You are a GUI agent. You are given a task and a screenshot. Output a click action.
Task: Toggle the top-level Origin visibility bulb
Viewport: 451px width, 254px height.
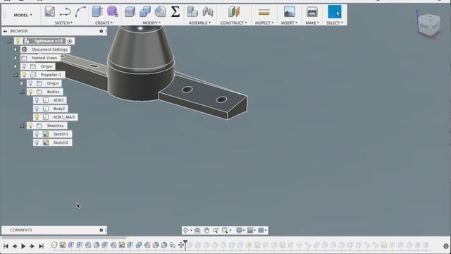pos(25,66)
